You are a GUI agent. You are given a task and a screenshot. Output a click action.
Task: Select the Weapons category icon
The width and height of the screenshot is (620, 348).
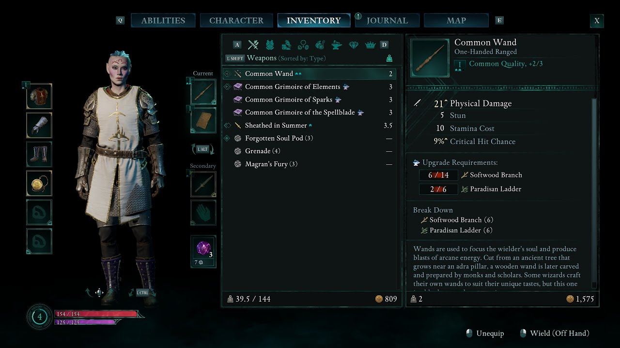click(253, 45)
